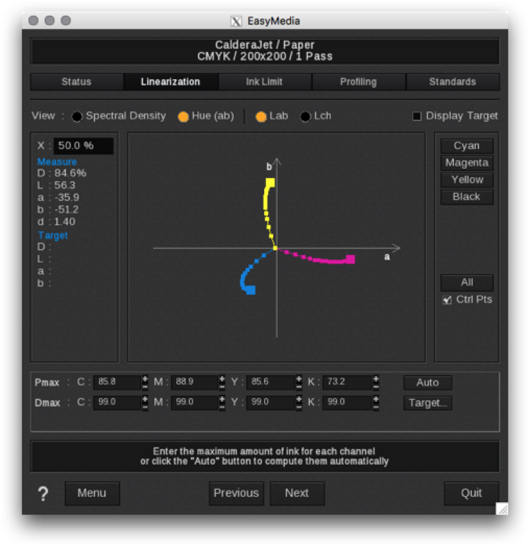The height and width of the screenshot is (545, 528).
Task: Decrease Dmax K value with minus stepper
Action: 376,407
